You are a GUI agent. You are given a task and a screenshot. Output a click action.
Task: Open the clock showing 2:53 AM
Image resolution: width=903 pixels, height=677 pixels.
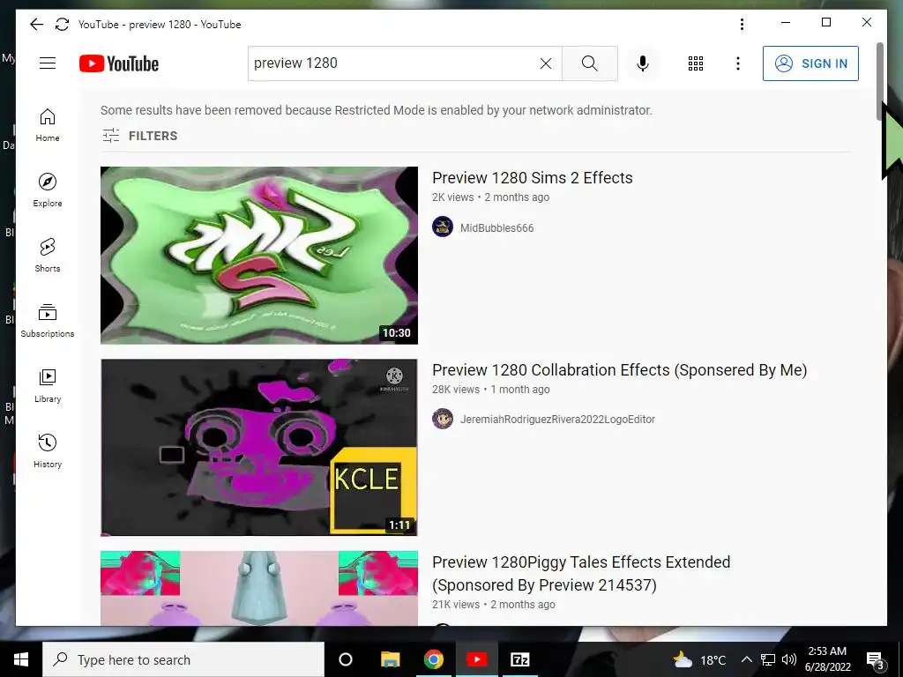[x=827, y=659]
